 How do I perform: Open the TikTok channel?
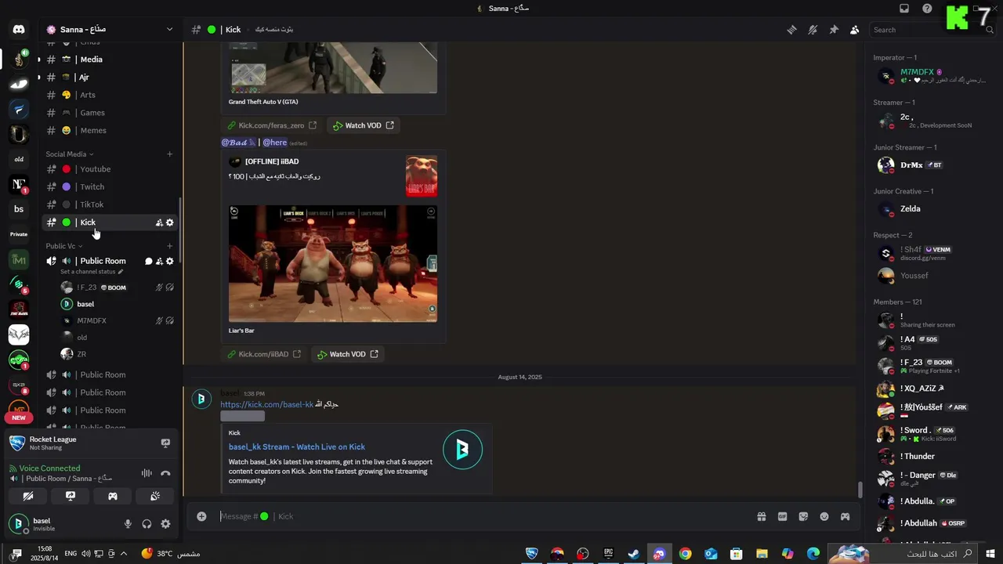110,204
